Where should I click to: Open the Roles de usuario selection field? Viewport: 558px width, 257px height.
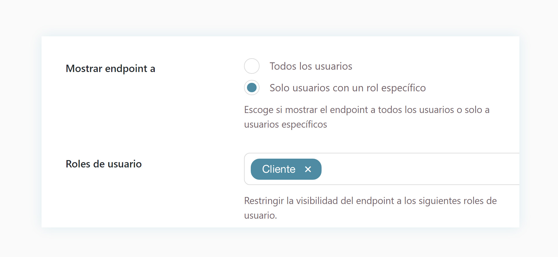click(x=410, y=169)
